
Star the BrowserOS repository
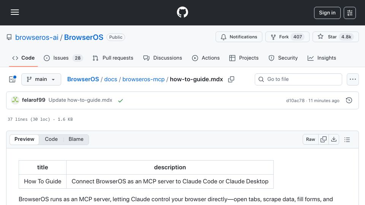[x=335, y=37]
